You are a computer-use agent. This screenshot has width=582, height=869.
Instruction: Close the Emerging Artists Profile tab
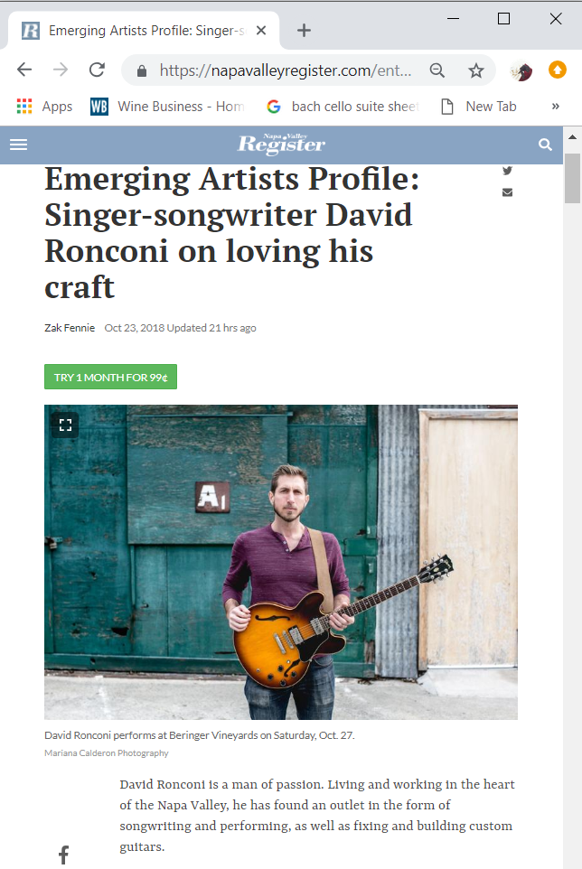coord(261,31)
